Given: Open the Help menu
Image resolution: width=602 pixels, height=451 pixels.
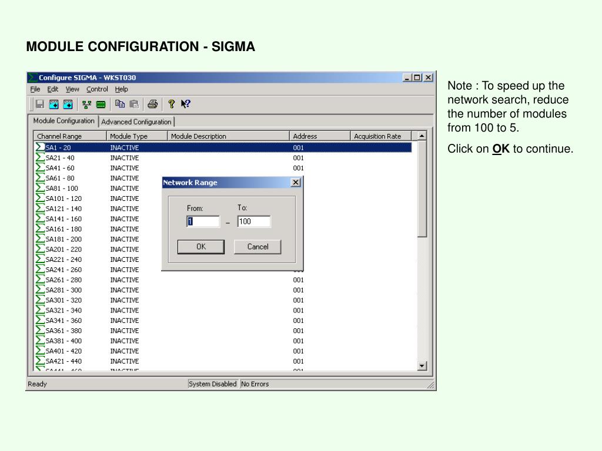Looking at the screenshot, I should (121, 89).
